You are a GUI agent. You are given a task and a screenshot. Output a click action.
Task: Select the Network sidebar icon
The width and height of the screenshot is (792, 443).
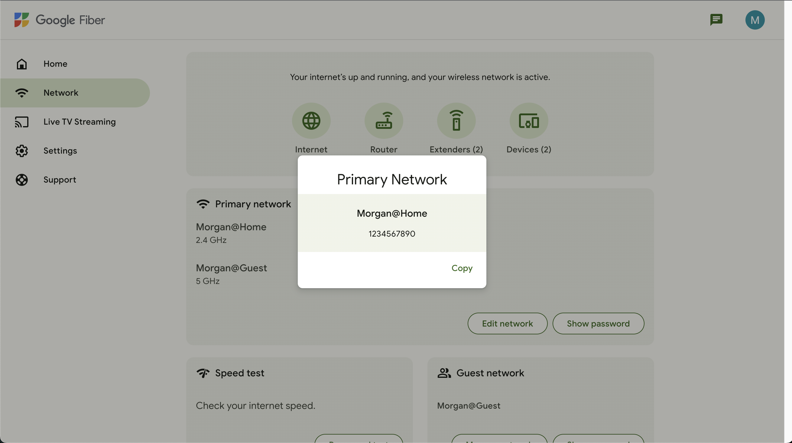click(x=21, y=93)
